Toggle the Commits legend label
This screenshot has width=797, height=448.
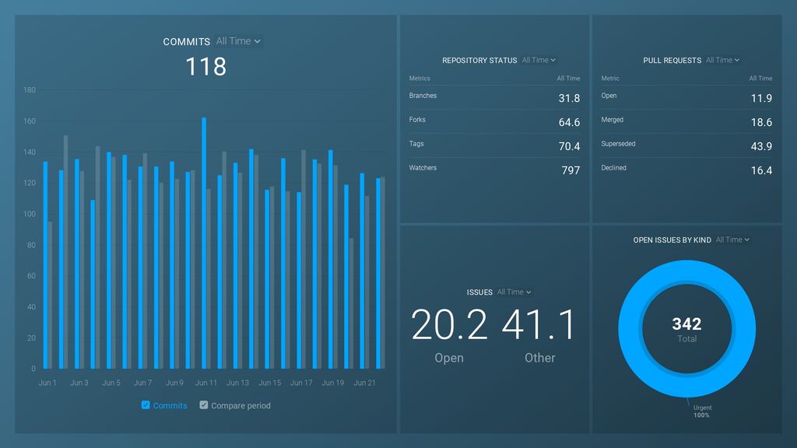[169, 405]
